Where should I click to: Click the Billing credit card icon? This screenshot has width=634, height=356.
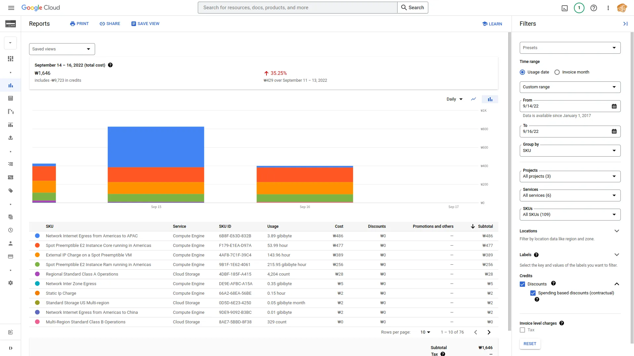[11, 24]
